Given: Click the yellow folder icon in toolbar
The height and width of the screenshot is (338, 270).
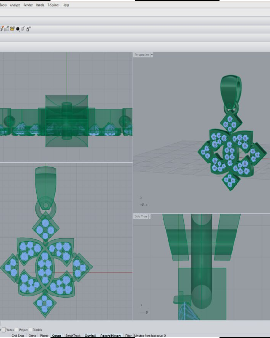Looking at the screenshot, I should (12, 29).
